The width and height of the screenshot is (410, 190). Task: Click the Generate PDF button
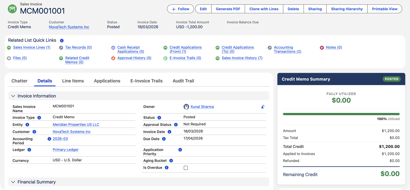228,9
